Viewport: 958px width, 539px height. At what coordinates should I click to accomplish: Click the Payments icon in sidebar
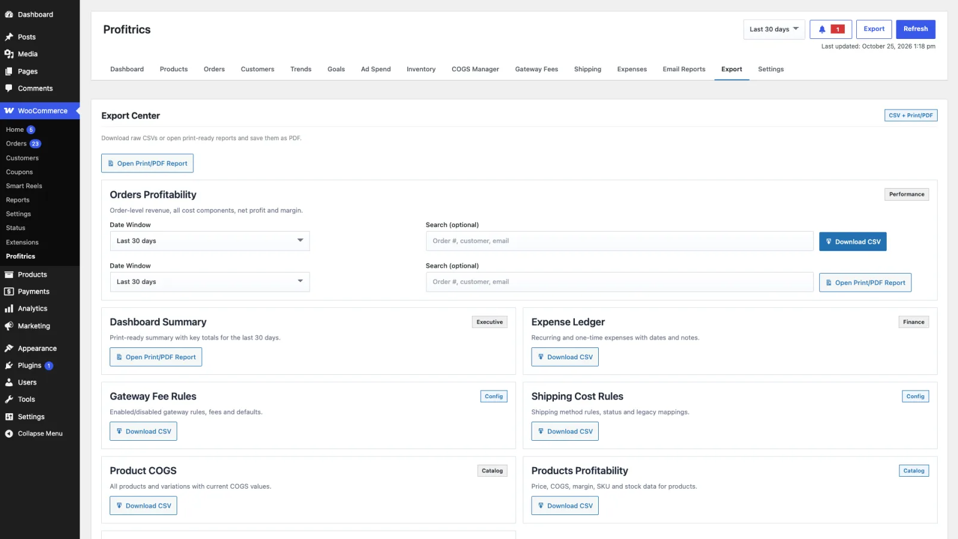point(9,292)
